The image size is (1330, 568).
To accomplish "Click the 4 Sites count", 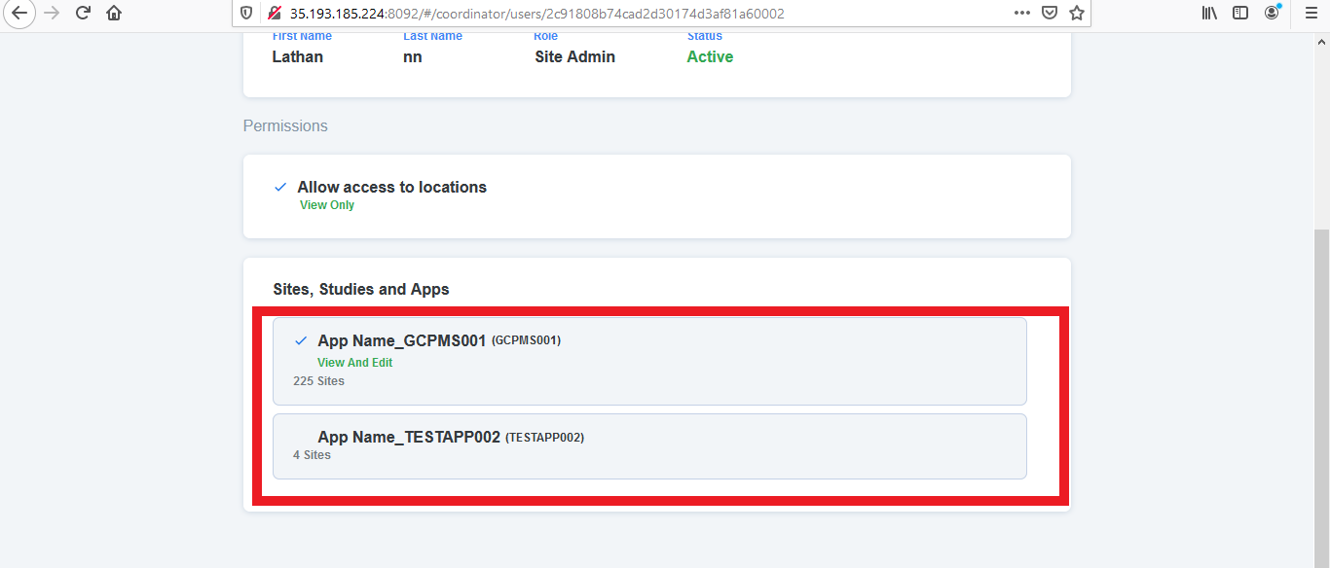I will 312,455.
